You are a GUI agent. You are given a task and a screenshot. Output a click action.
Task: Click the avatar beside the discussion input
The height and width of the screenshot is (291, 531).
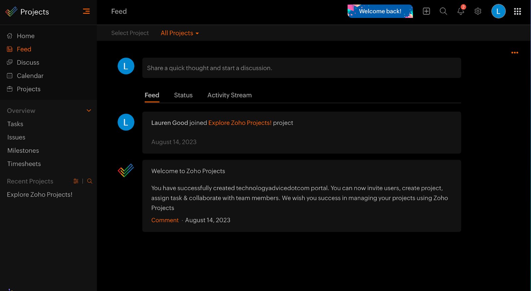pyautogui.click(x=126, y=66)
